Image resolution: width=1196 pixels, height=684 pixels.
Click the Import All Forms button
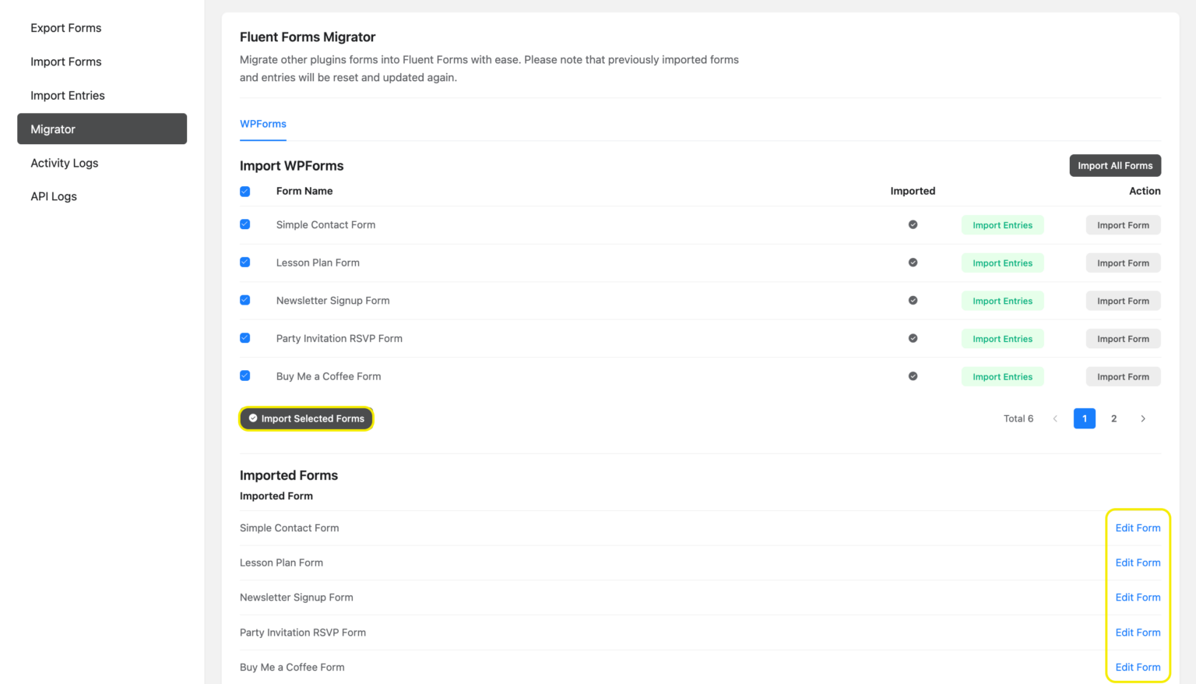[x=1115, y=165]
